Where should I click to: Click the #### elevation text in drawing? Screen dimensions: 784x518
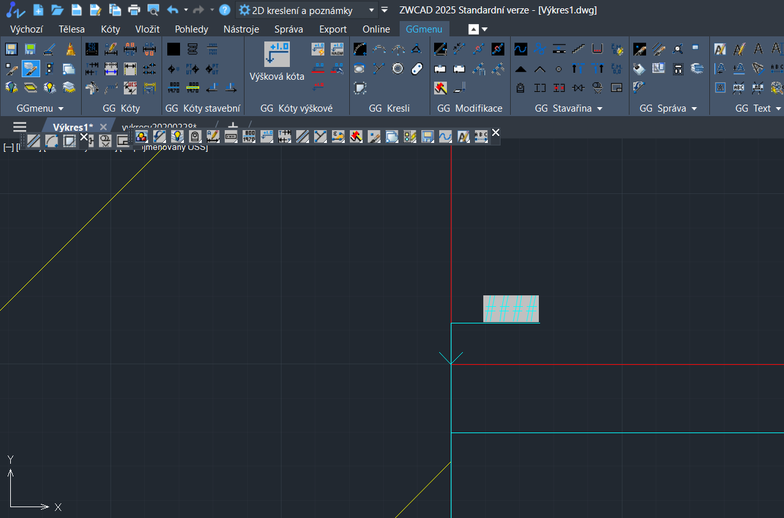point(511,309)
